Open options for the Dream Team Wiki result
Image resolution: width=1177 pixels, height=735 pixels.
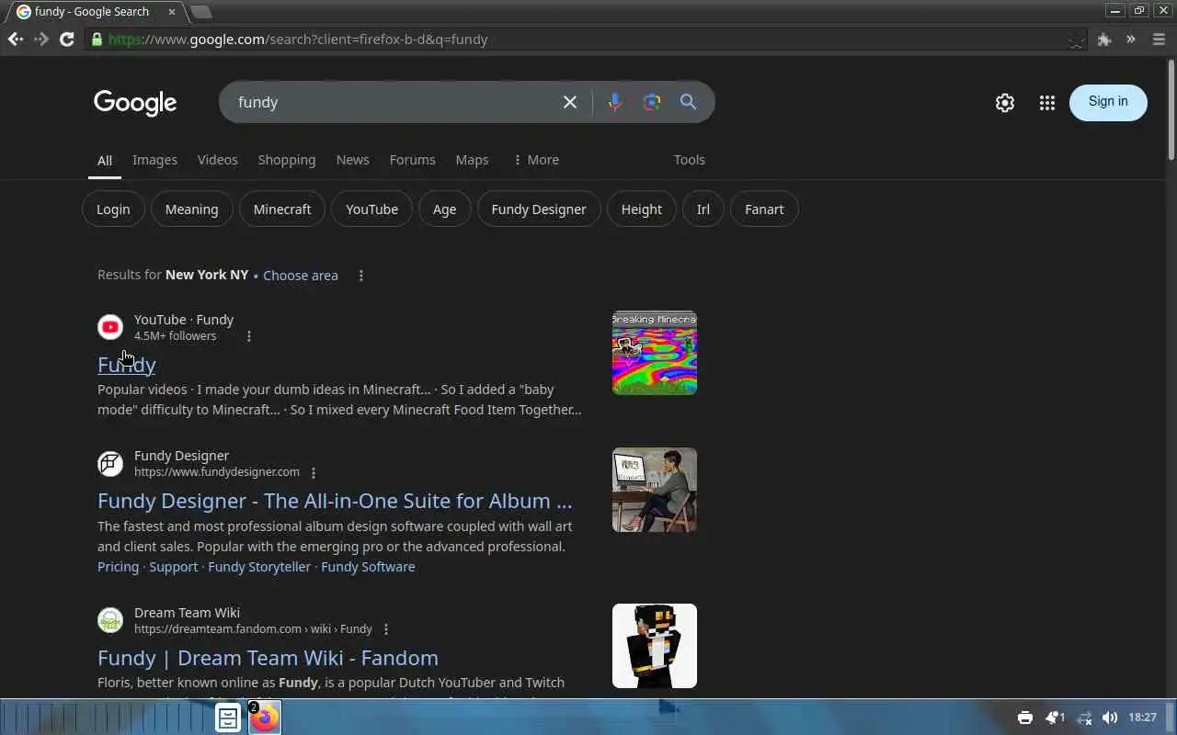(x=386, y=629)
